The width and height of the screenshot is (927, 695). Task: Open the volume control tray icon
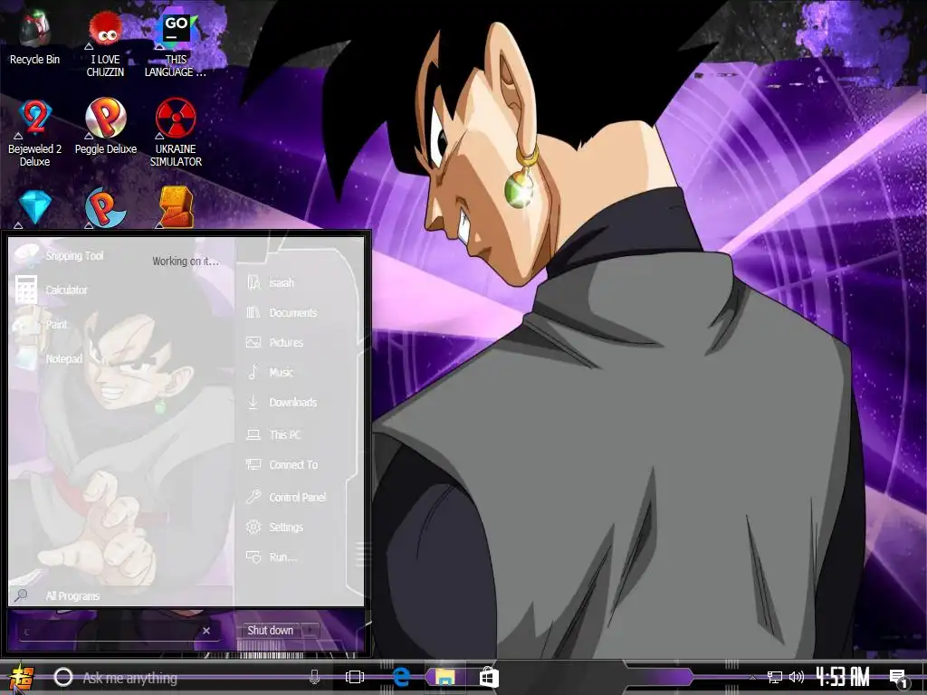point(797,677)
